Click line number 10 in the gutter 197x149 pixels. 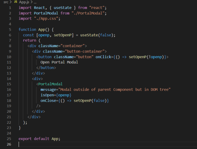9,57
